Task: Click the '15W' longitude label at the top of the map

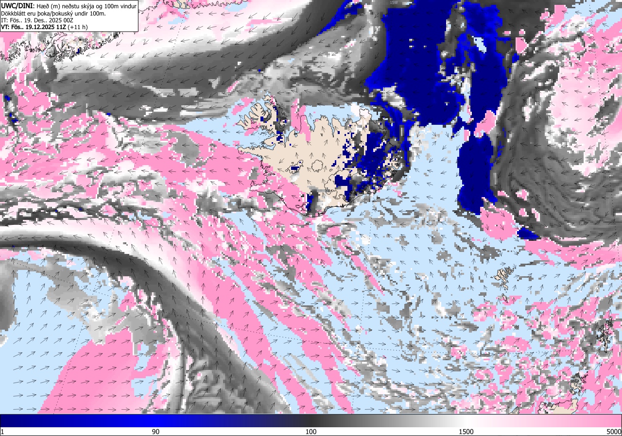Action: (394, 2)
